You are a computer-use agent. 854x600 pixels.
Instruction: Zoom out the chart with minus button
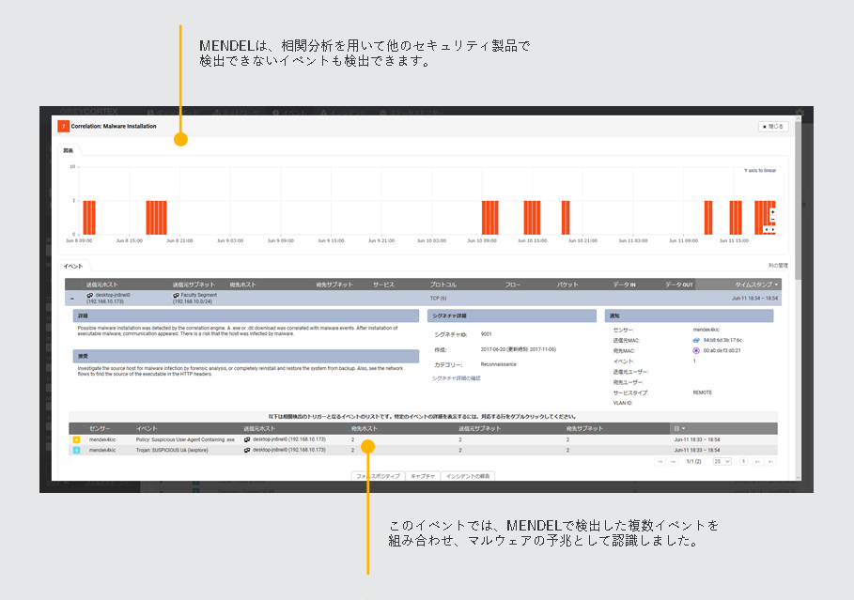coord(772,220)
